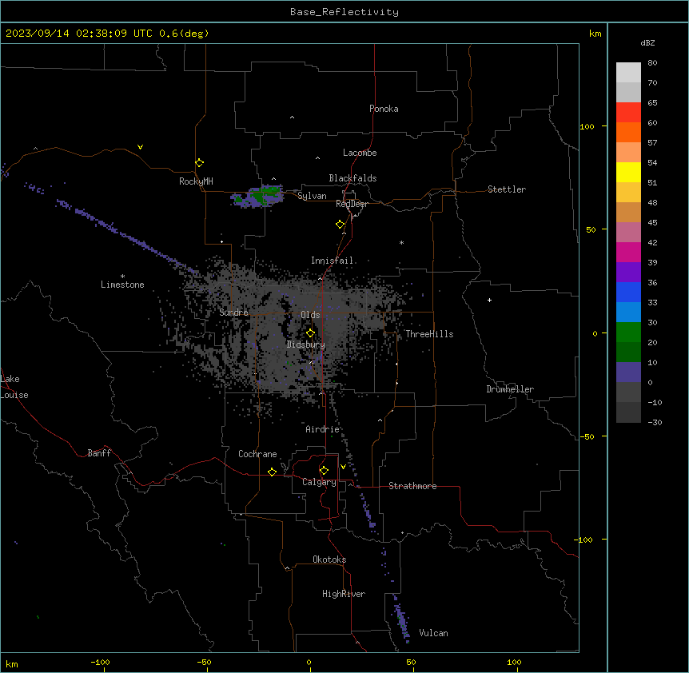
Task: Click the Ponoka city label
Action: 384,109
